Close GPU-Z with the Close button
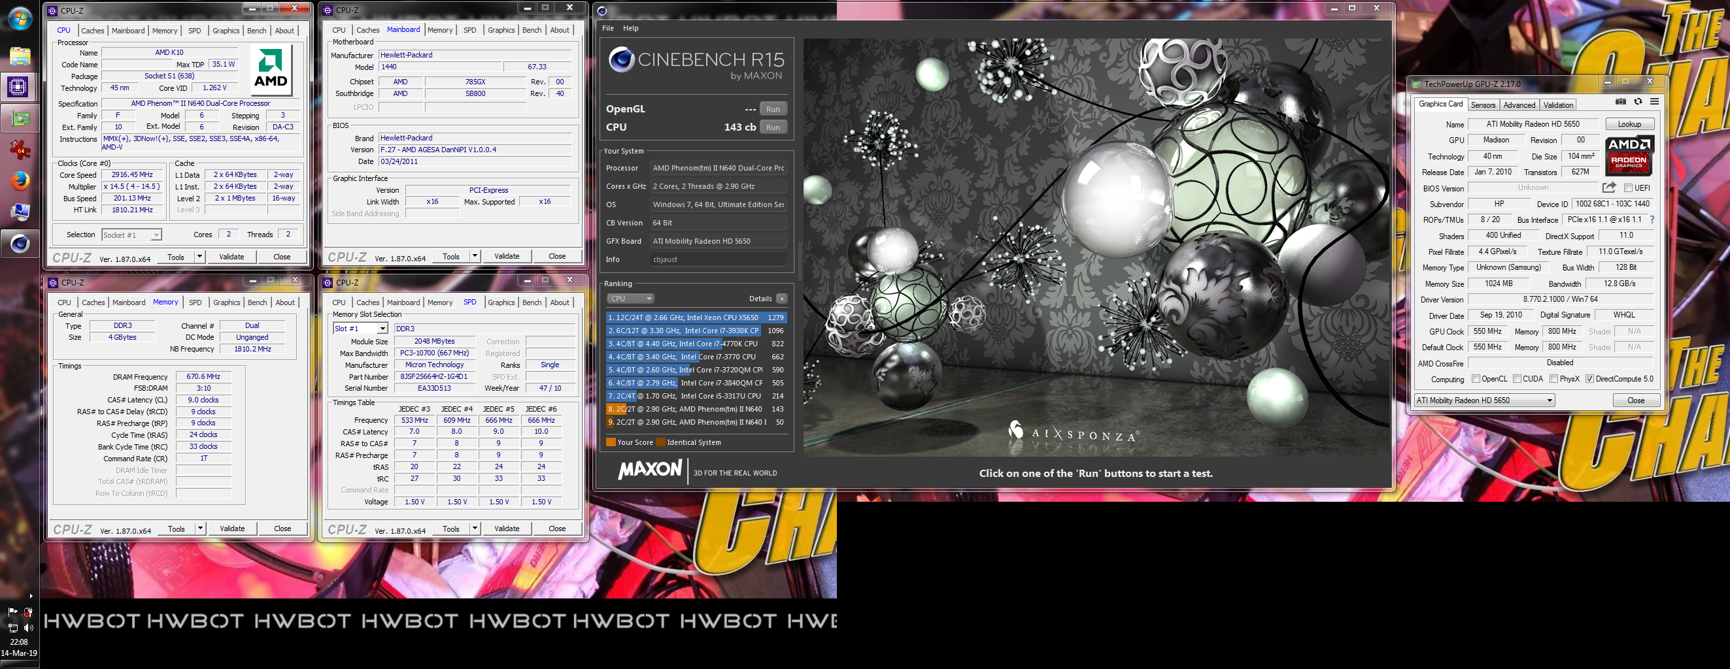The image size is (1730, 669). tap(1636, 400)
